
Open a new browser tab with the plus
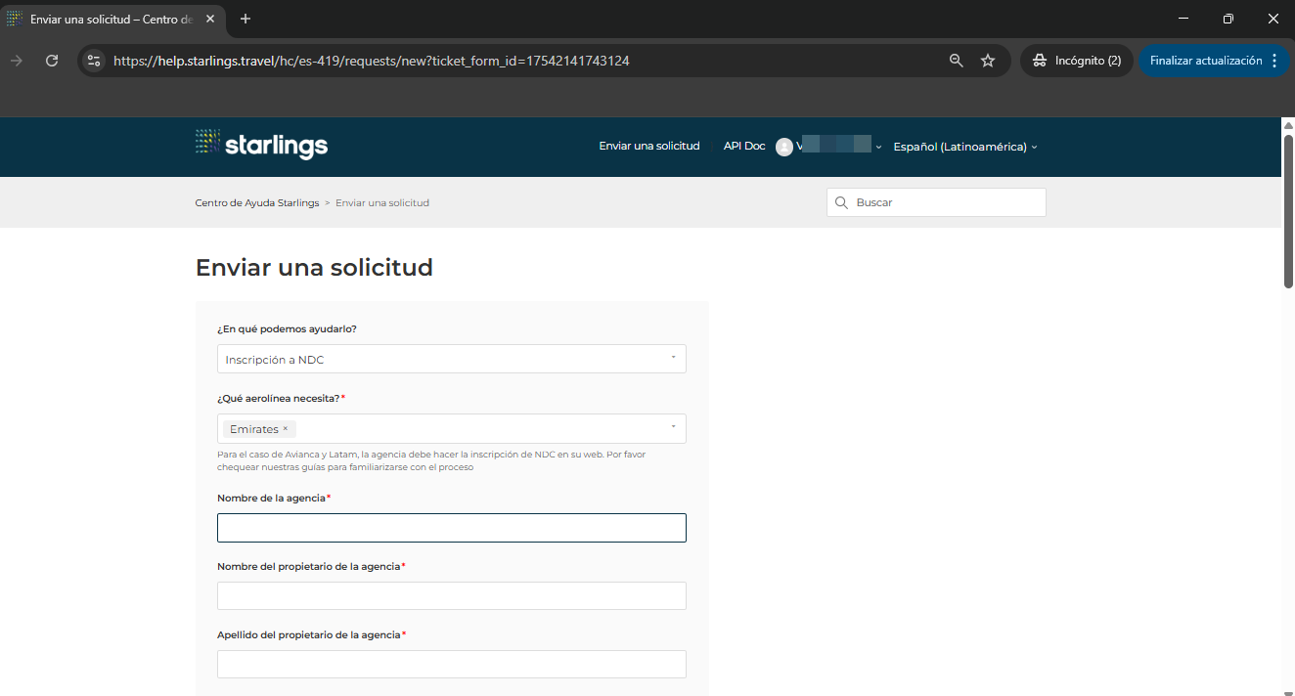246,19
